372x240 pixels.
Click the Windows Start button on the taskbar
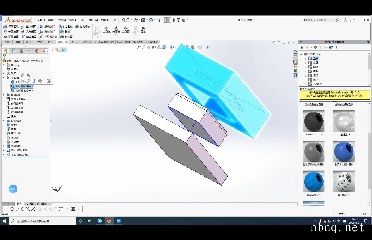pos(4,221)
